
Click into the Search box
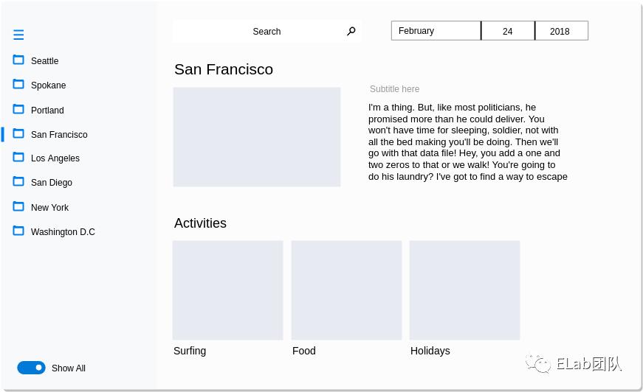tap(267, 31)
